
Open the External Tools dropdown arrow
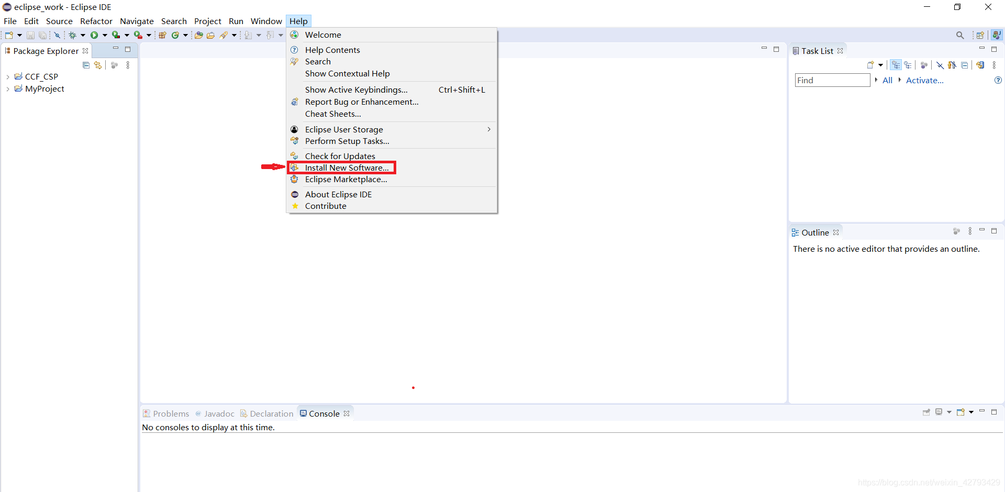149,36
